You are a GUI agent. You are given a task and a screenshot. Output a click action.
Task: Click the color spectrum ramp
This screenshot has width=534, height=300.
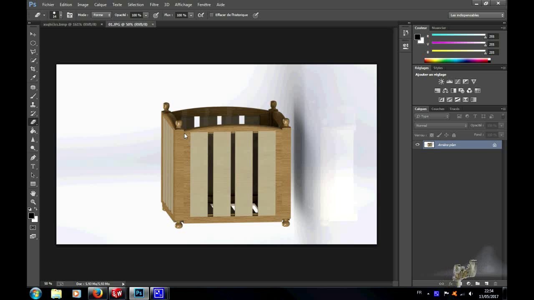457,60
